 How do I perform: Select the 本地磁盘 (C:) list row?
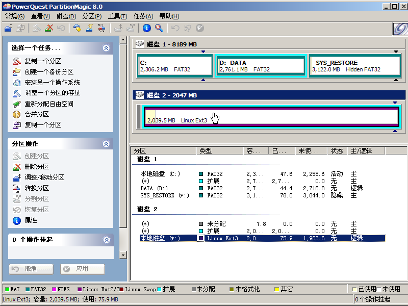pyautogui.click(x=262, y=174)
